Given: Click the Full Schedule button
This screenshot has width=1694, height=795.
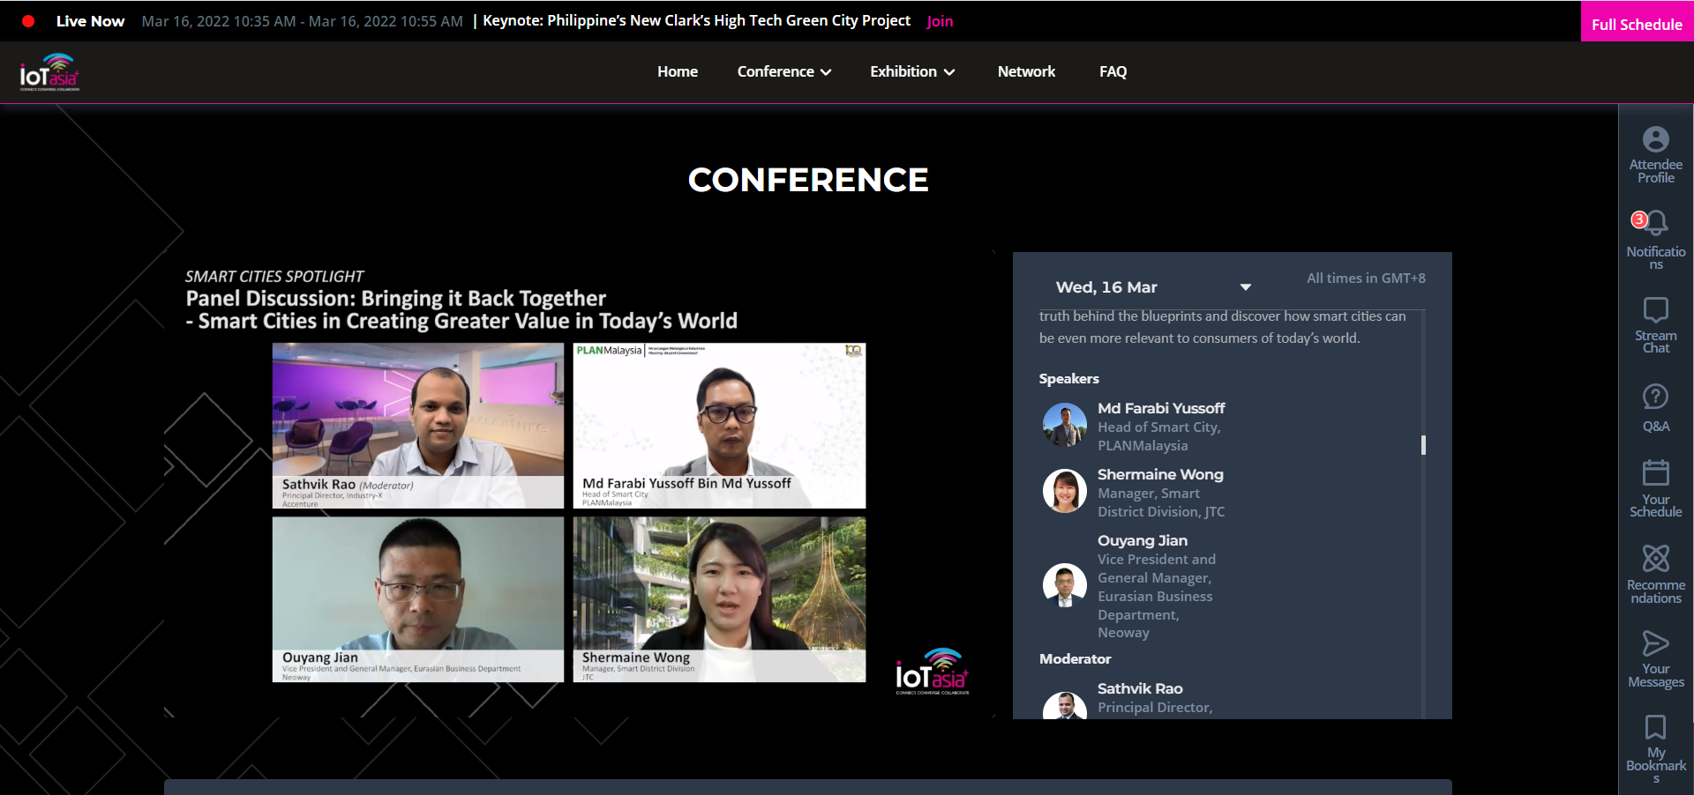Looking at the screenshot, I should (1636, 24).
